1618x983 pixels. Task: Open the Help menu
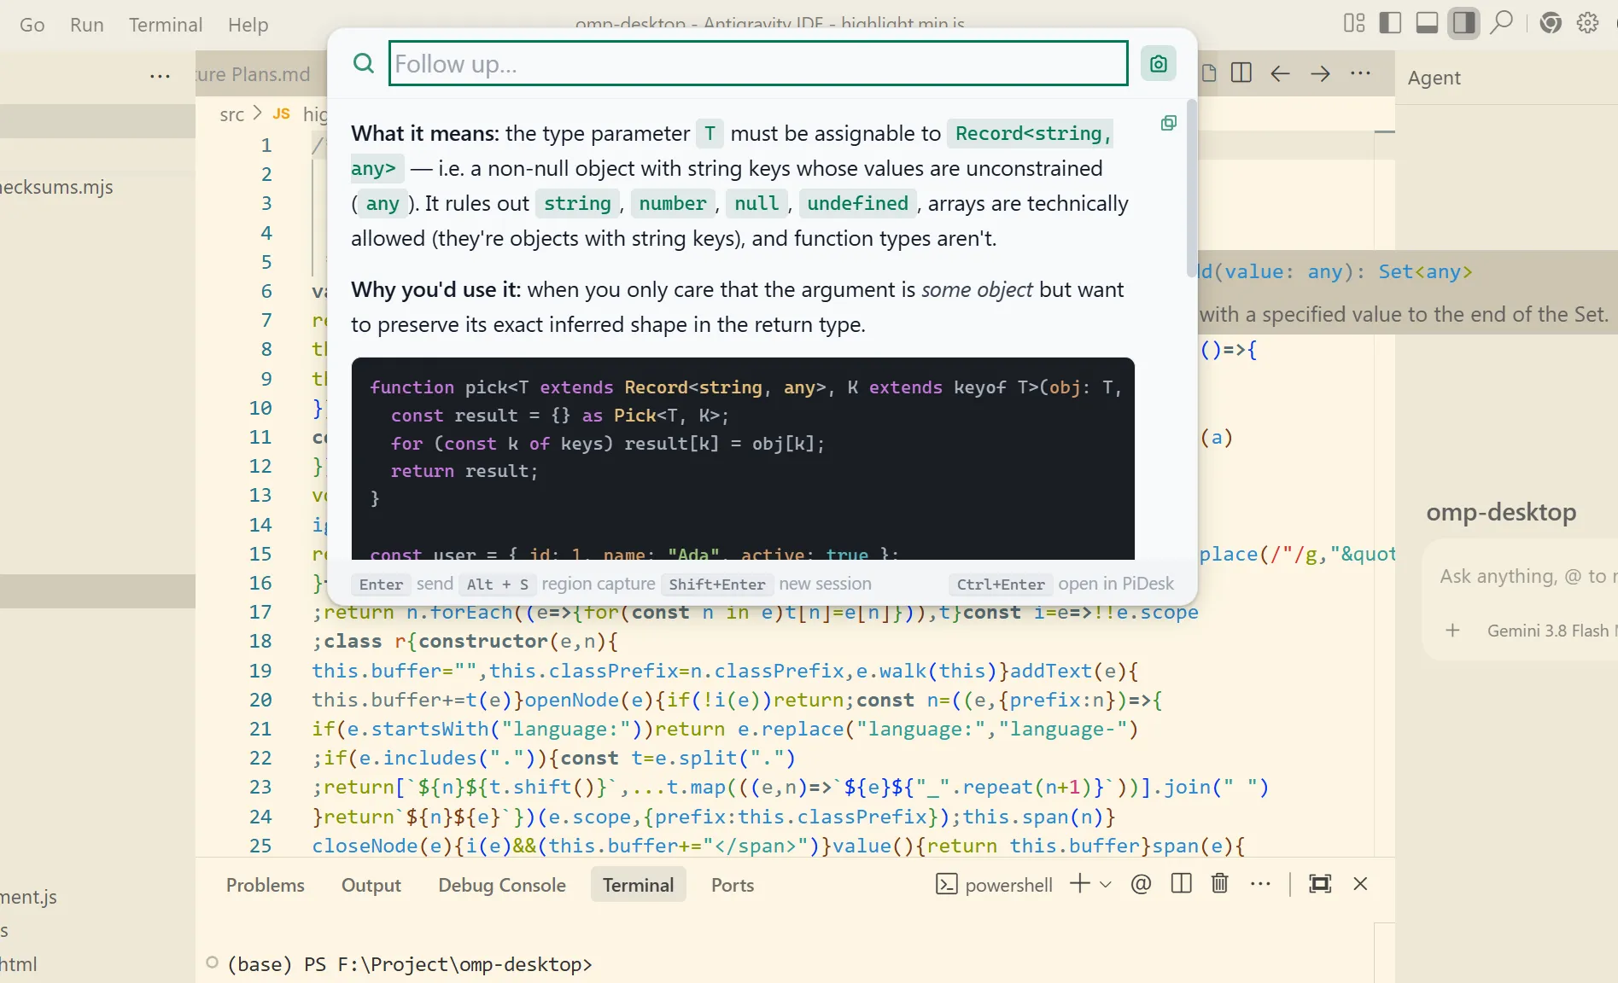point(248,25)
